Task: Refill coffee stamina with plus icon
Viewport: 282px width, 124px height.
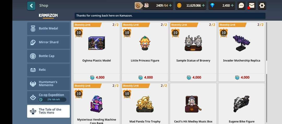Action: click(170, 5)
